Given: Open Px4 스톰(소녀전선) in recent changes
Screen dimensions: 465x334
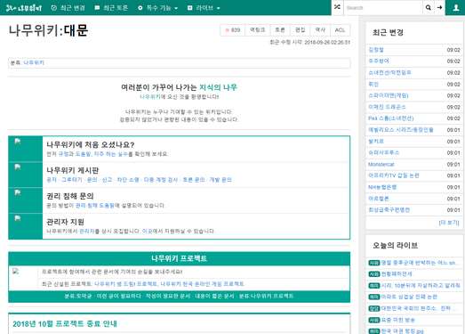Looking at the screenshot, I should coord(390,118).
